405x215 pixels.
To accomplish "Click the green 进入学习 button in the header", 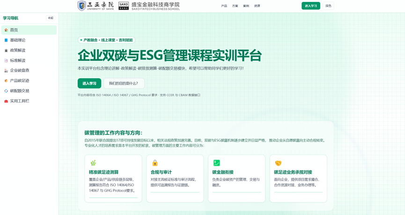I will click(x=311, y=6).
